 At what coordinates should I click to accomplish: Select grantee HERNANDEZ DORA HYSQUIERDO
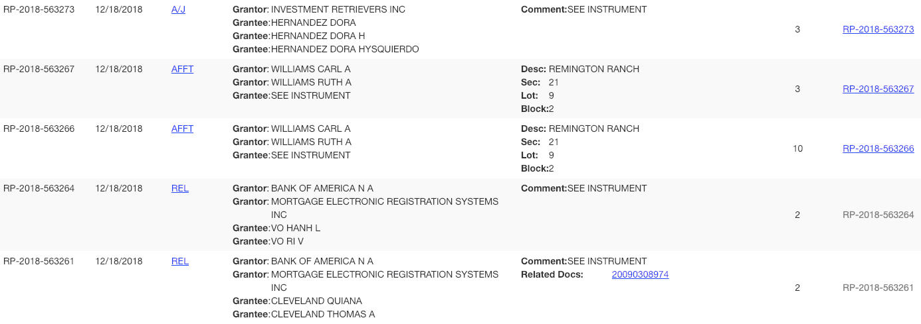point(345,49)
